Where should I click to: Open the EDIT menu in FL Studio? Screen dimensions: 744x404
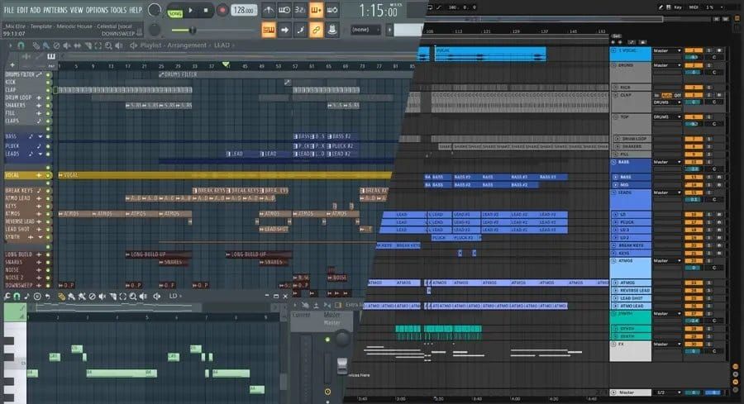point(22,10)
